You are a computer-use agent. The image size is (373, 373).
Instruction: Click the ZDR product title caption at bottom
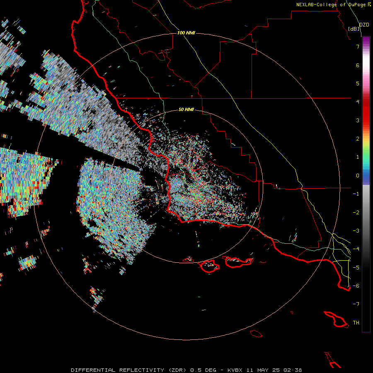(x=186, y=370)
